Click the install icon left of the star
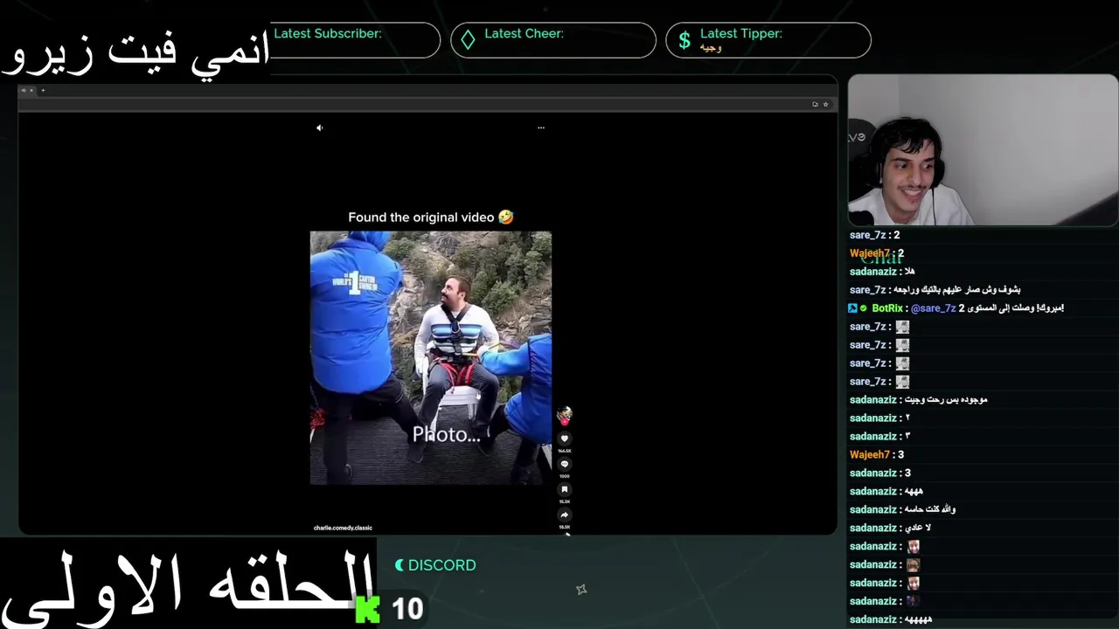 pos(815,104)
